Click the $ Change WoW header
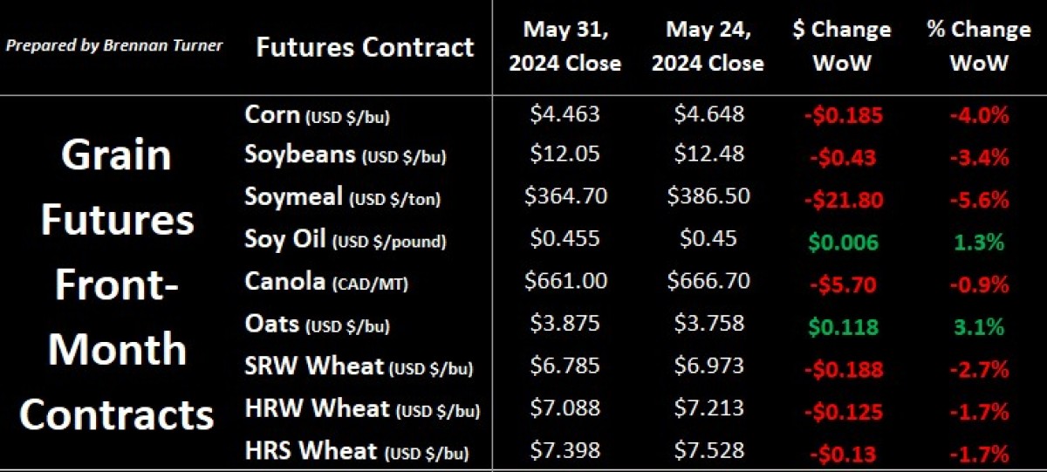The height and width of the screenshot is (472, 1047). pos(841,46)
